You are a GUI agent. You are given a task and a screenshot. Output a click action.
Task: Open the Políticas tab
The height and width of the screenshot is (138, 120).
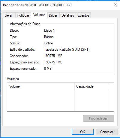23,15
